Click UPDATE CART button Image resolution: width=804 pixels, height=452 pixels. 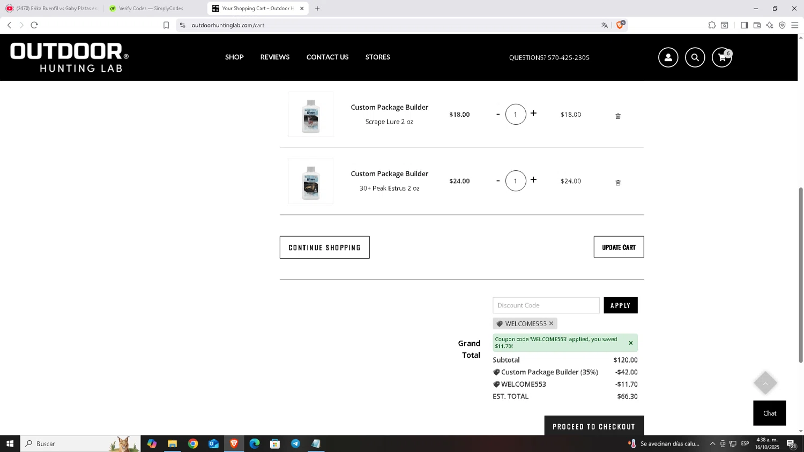point(619,247)
